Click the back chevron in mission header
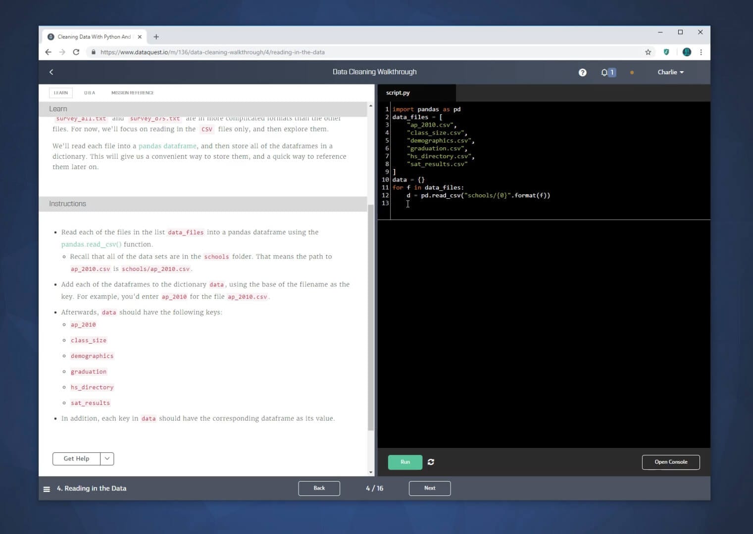This screenshot has width=753, height=534. pos(51,72)
